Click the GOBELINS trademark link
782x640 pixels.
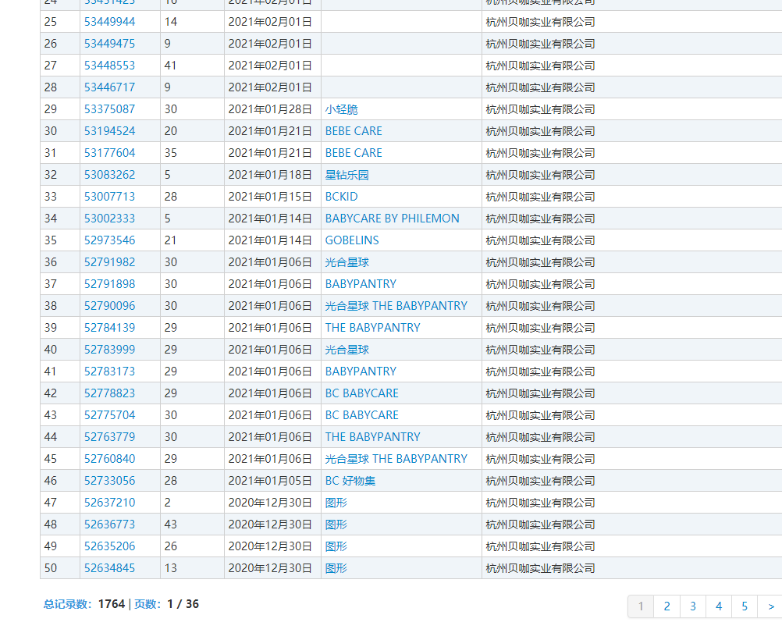(x=352, y=240)
